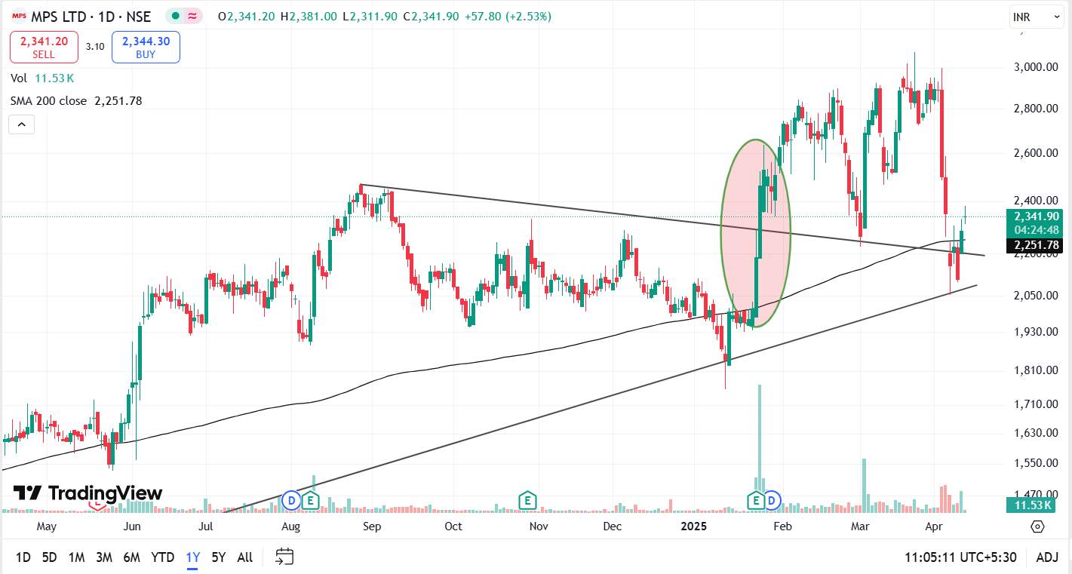Click the 2,600.00 price axis label
Image resolution: width=1072 pixels, height=574 pixels.
click(x=1035, y=153)
